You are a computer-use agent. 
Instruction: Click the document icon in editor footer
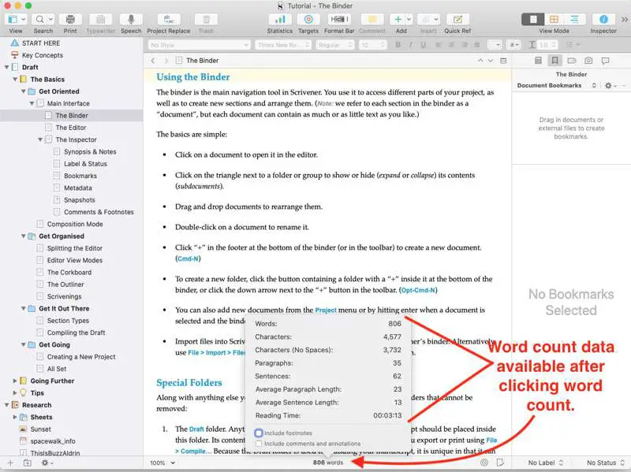[500, 463]
